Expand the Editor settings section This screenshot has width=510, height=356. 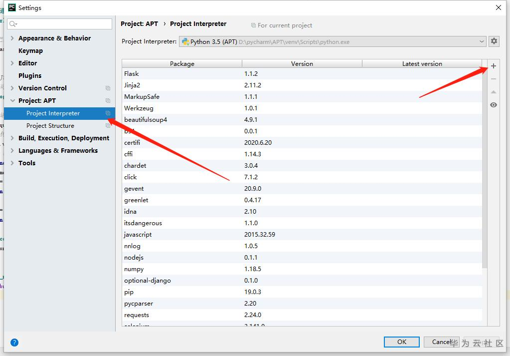[x=12, y=63]
